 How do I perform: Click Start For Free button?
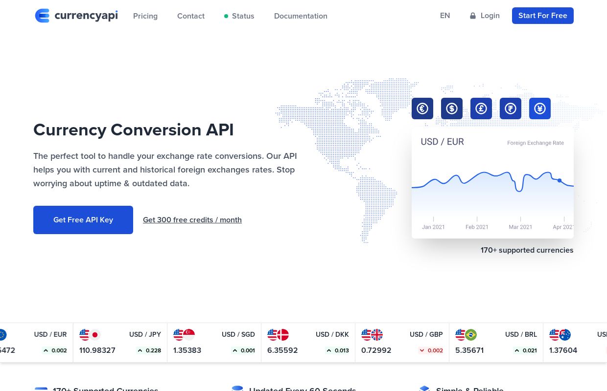pos(543,16)
